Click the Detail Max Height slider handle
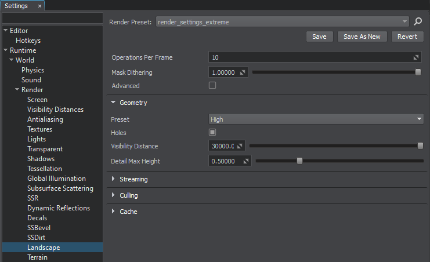430x262 pixels. point(299,161)
